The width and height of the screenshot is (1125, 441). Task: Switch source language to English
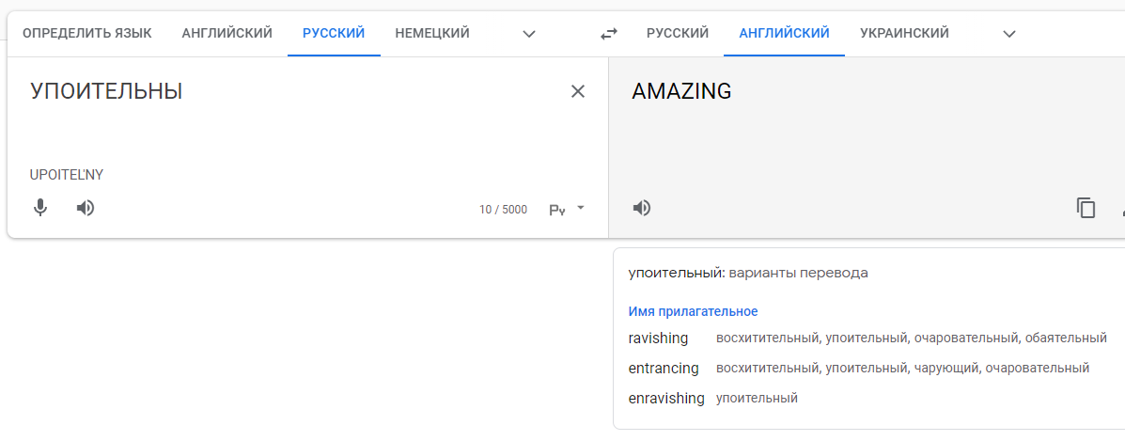click(227, 33)
